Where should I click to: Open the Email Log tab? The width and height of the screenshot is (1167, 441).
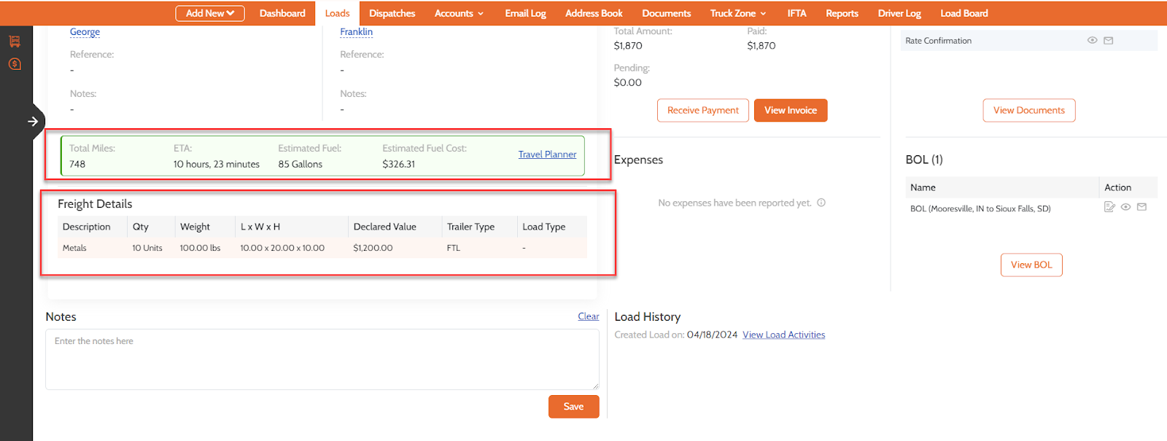pyautogui.click(x=525, y=13)
